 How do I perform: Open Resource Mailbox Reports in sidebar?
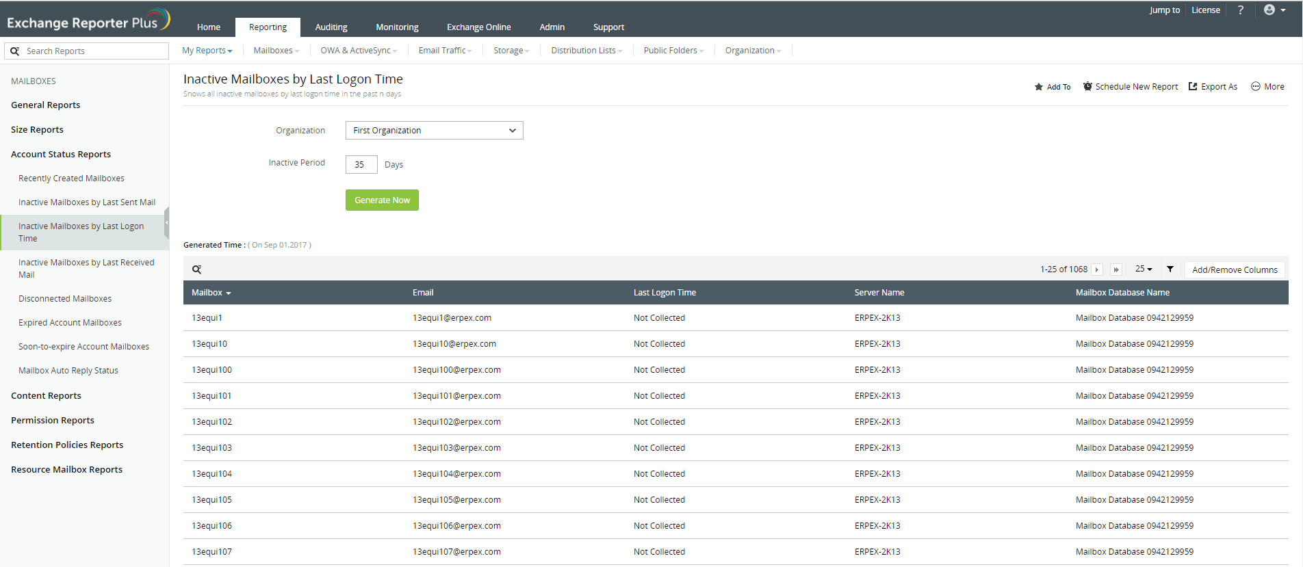click(66, 470)
